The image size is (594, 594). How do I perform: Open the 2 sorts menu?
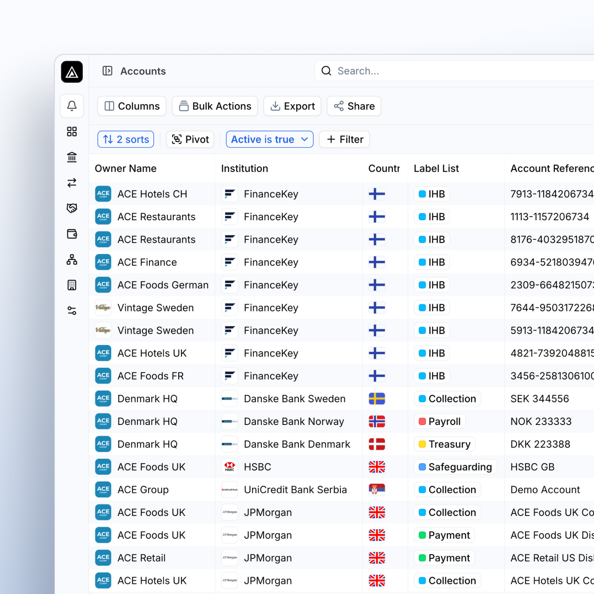coord(126,139)
